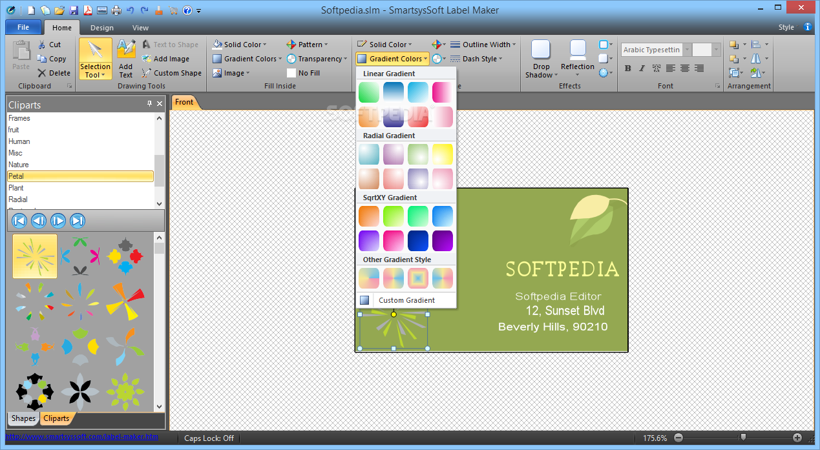This screenshot has height=450, width=820.
Task: Activate the Selection Tool button
Action: (x=95, y=59)
